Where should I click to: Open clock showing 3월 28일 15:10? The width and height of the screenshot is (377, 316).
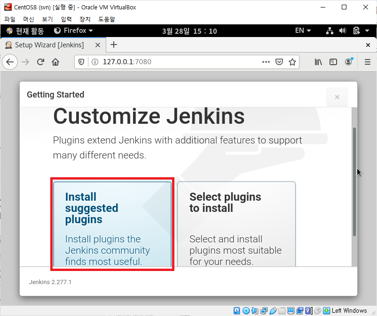pyautogui.click(x=189, y=31)
